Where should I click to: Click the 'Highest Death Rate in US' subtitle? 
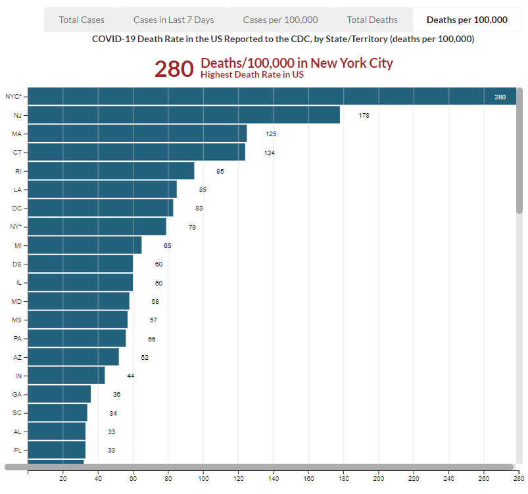252,74
